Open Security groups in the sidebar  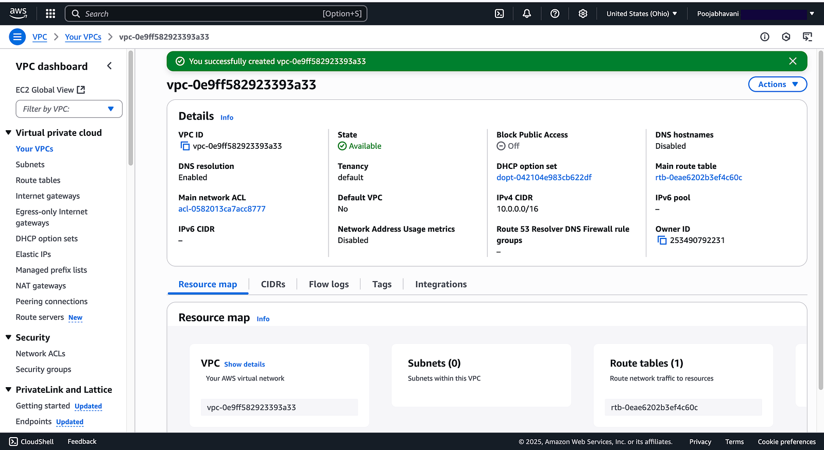coord(44,370)
